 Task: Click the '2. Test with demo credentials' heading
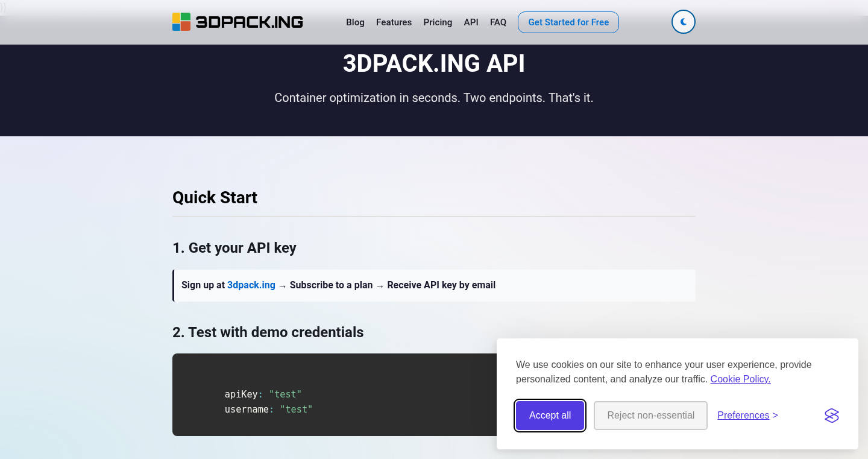pos(268,332)
